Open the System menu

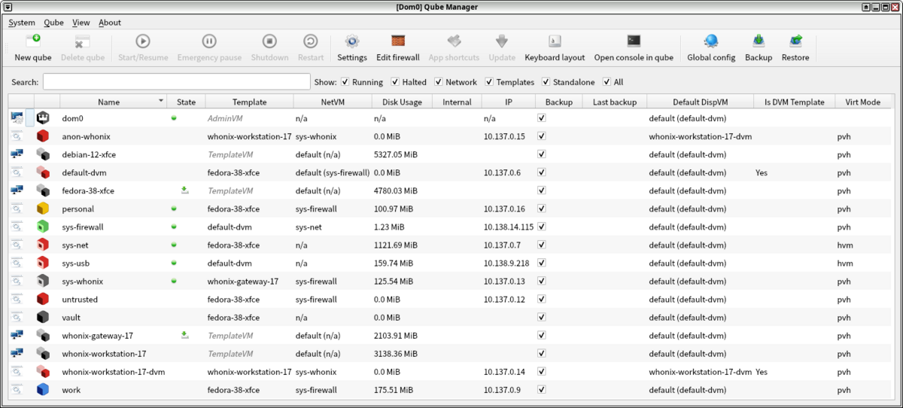coord(22,23)
